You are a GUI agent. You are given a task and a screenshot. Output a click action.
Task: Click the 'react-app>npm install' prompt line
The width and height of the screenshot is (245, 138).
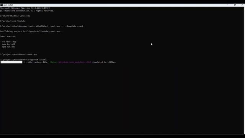[x=24, y=60]
